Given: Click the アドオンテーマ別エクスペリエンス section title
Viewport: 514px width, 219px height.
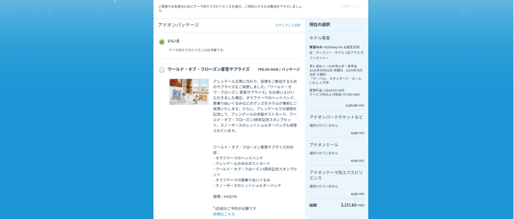Looking at the screenshot, I should (336, 175).
